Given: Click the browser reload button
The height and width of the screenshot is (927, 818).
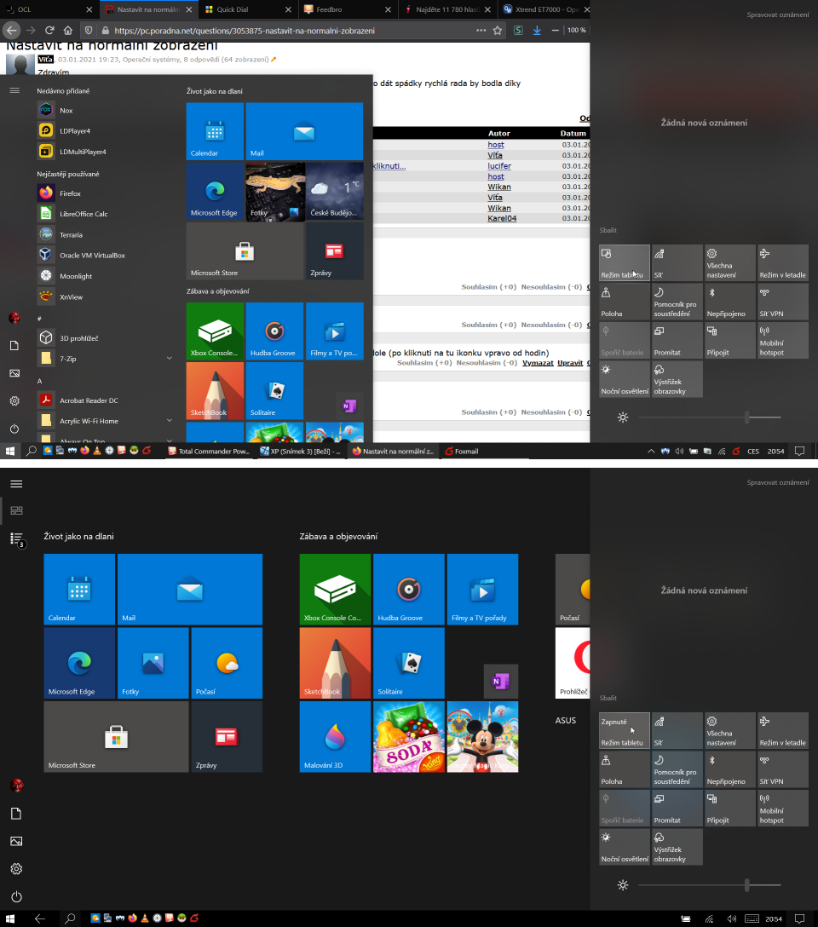Looking at the screenshot, I should 49,30.
